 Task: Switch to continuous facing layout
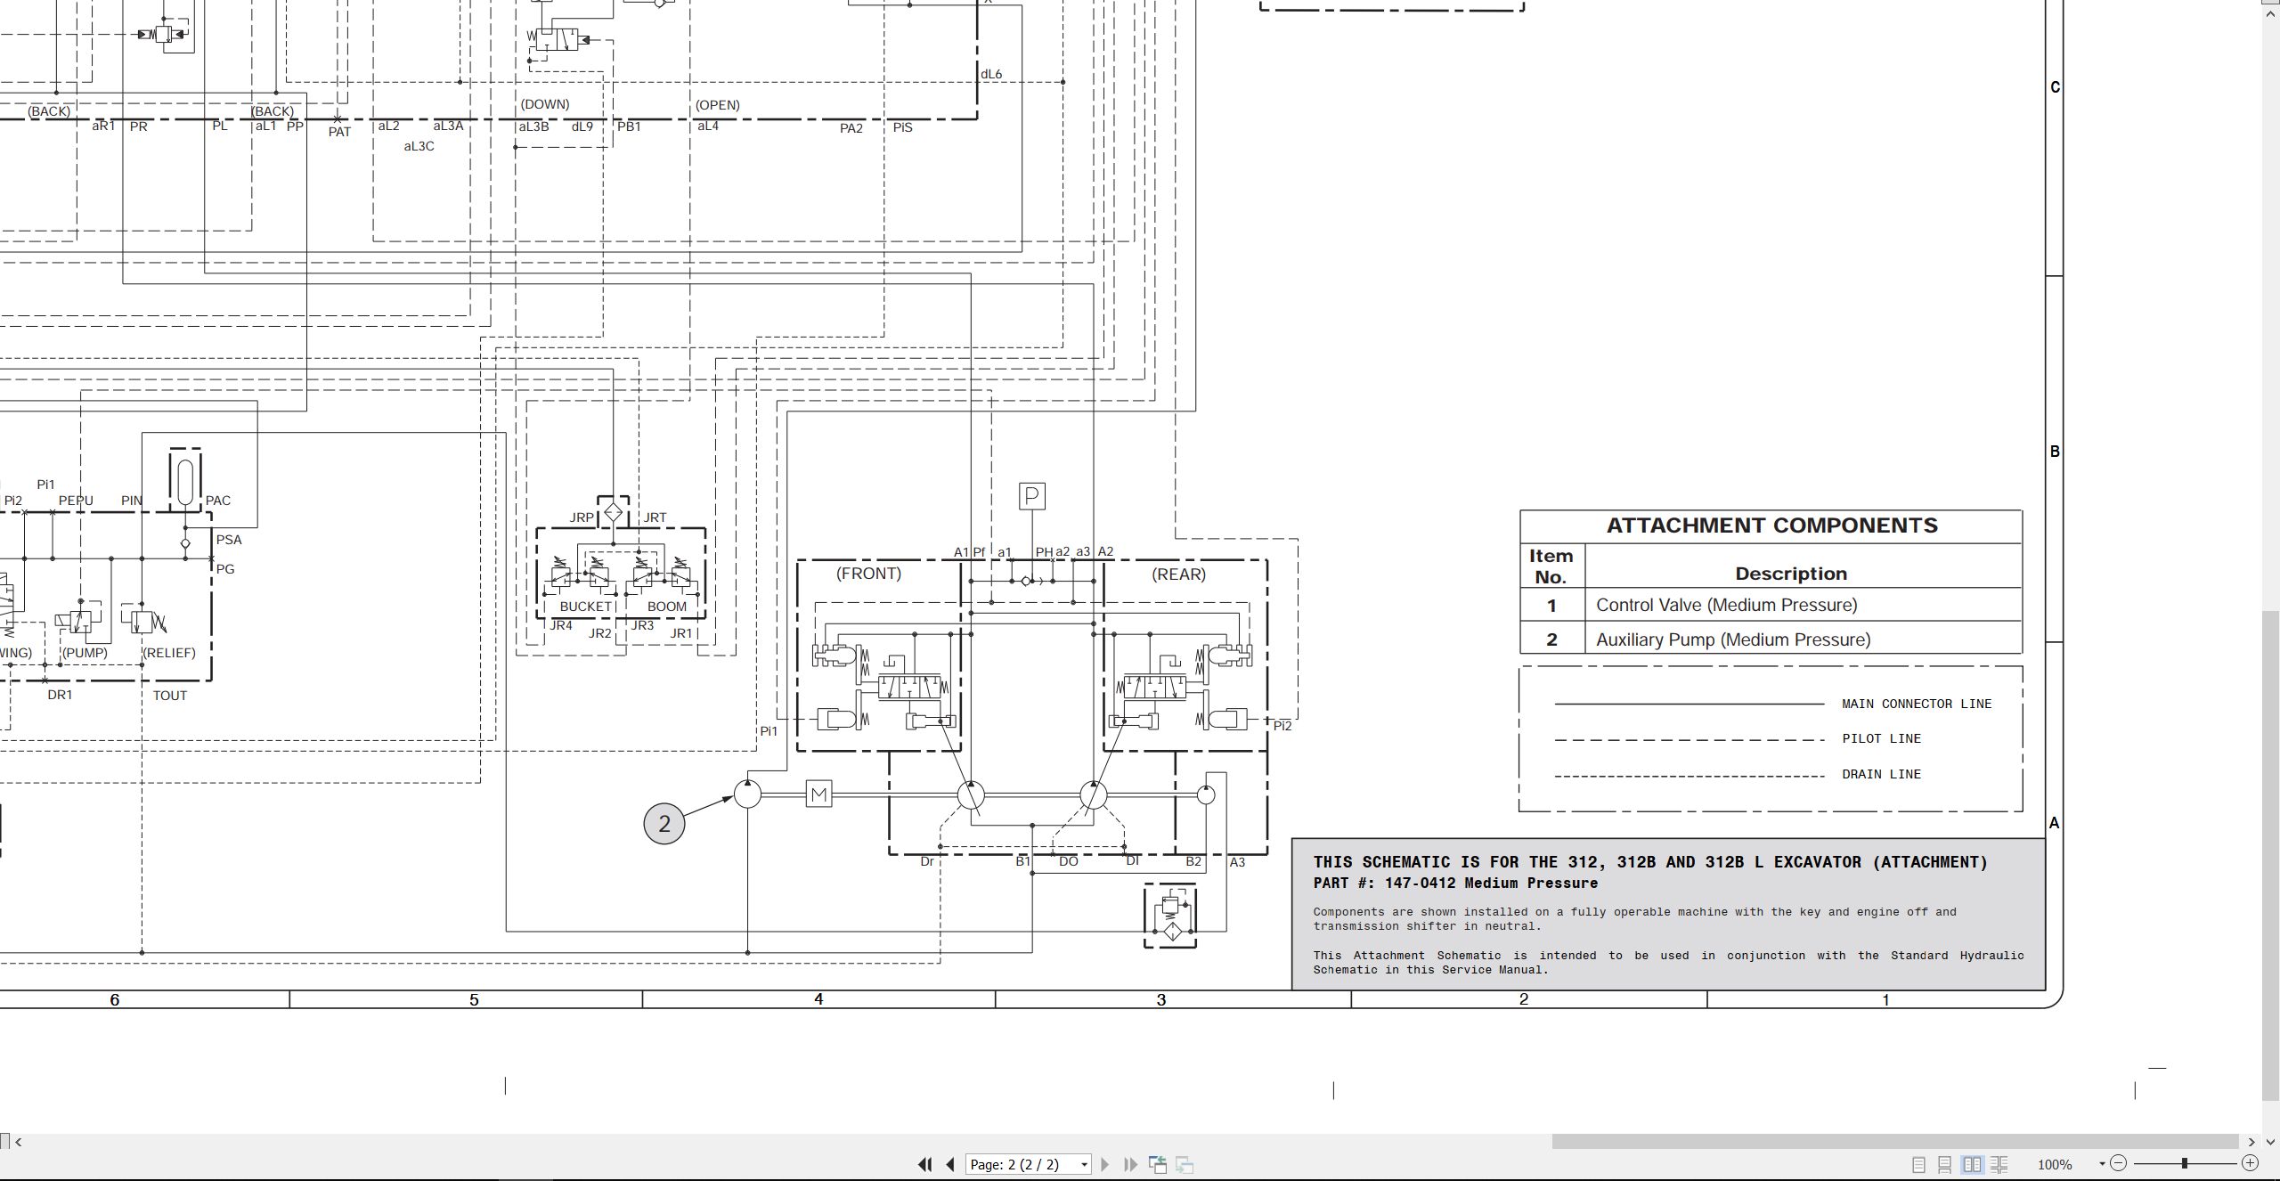pyautogui.click(x=1999, y=1164)
